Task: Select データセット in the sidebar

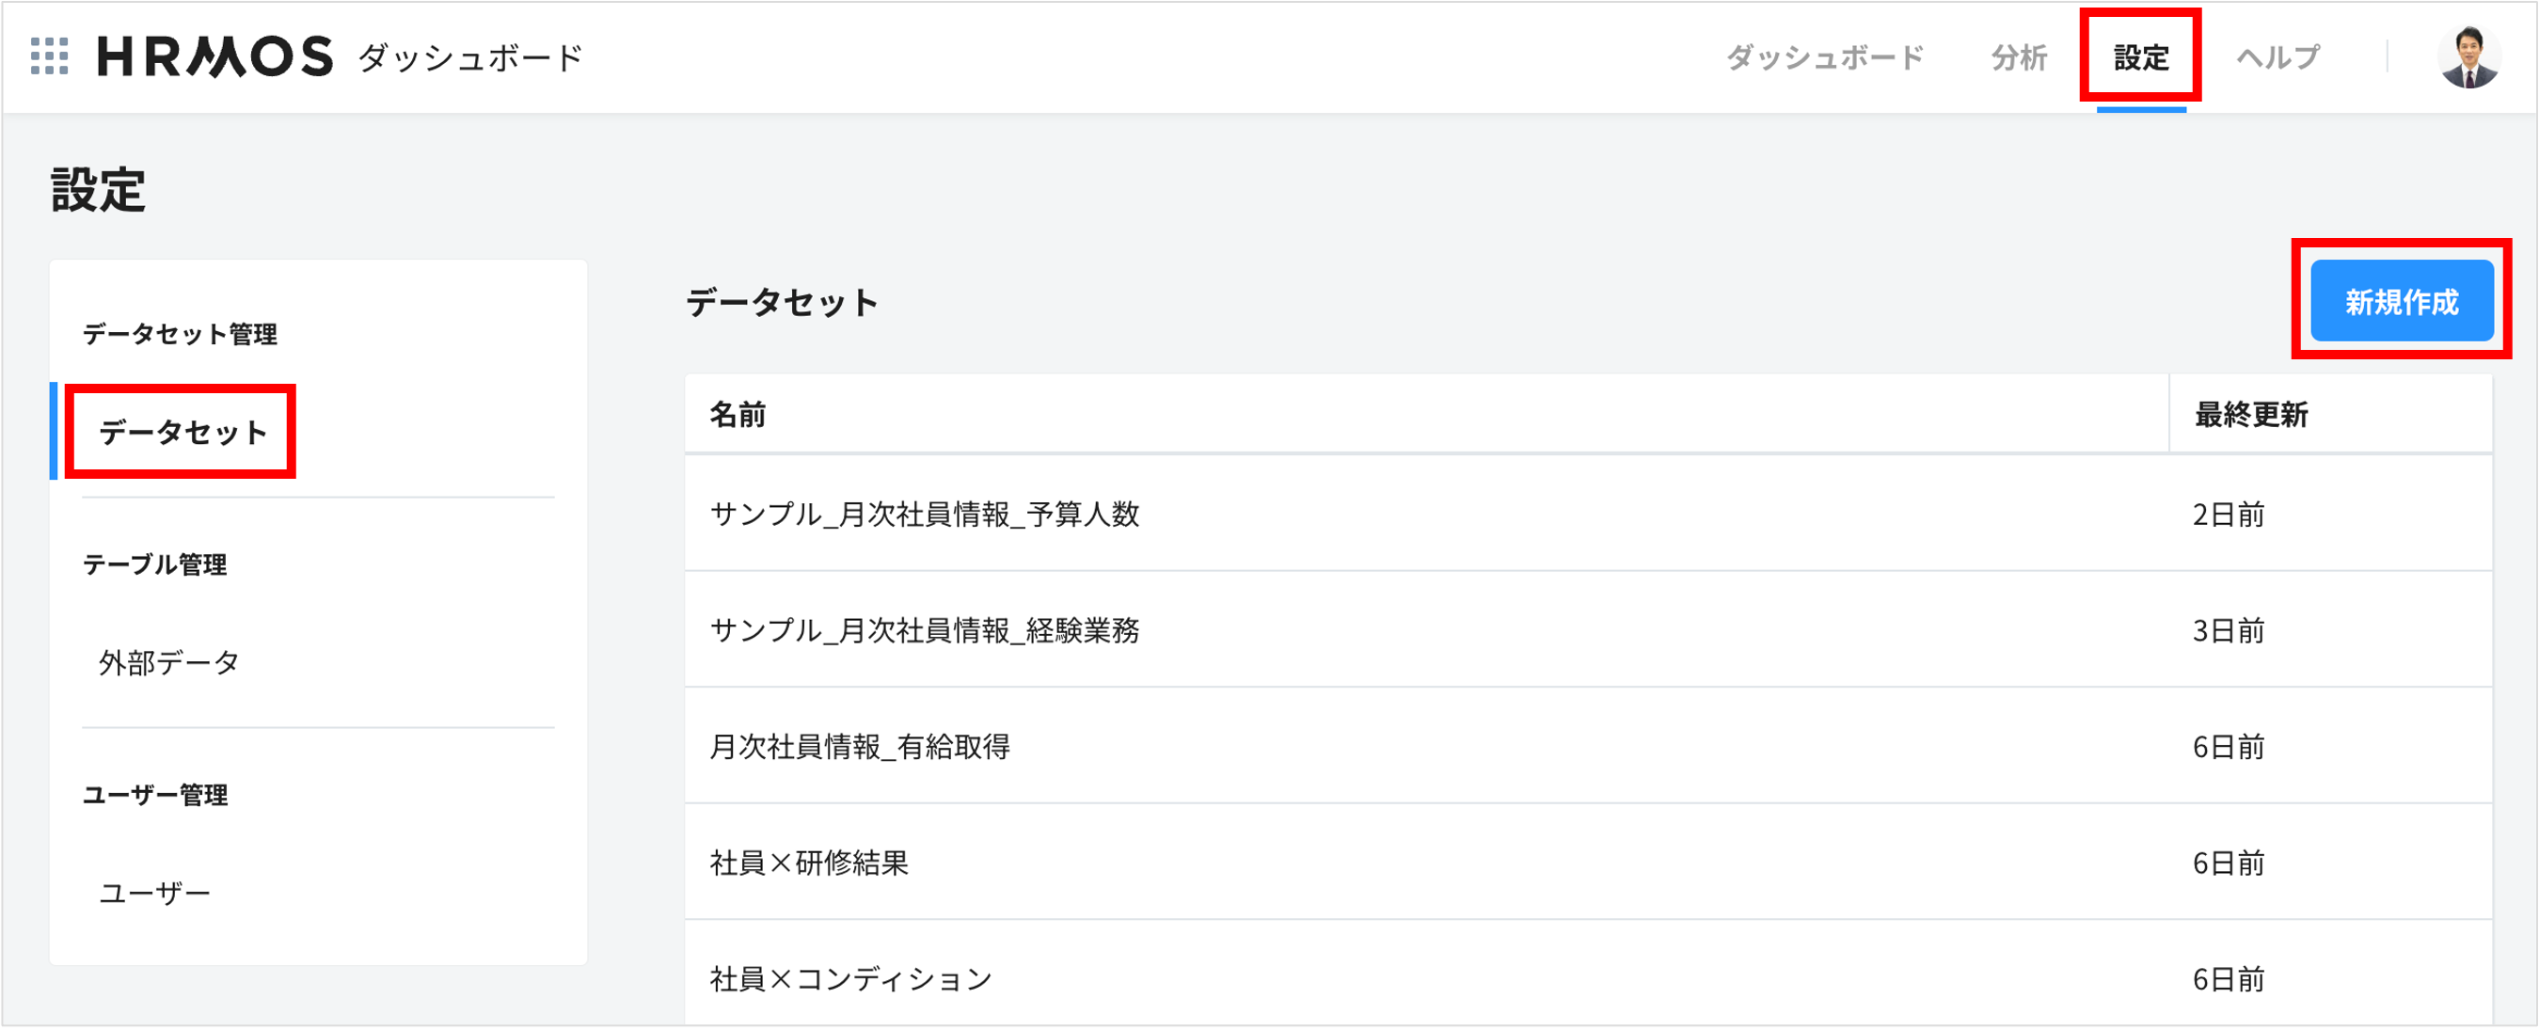Action: click(x=183, y=432)
